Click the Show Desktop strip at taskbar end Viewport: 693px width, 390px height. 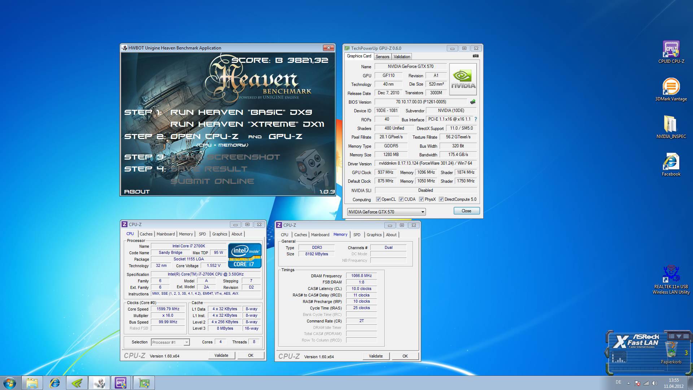click(x=690, y=383)
